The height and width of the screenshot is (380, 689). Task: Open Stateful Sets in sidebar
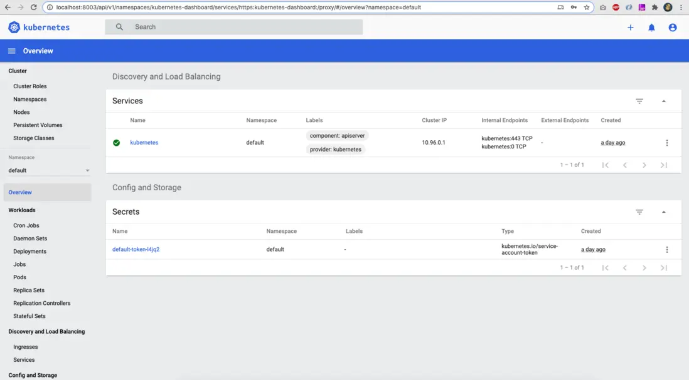[29, 316]
